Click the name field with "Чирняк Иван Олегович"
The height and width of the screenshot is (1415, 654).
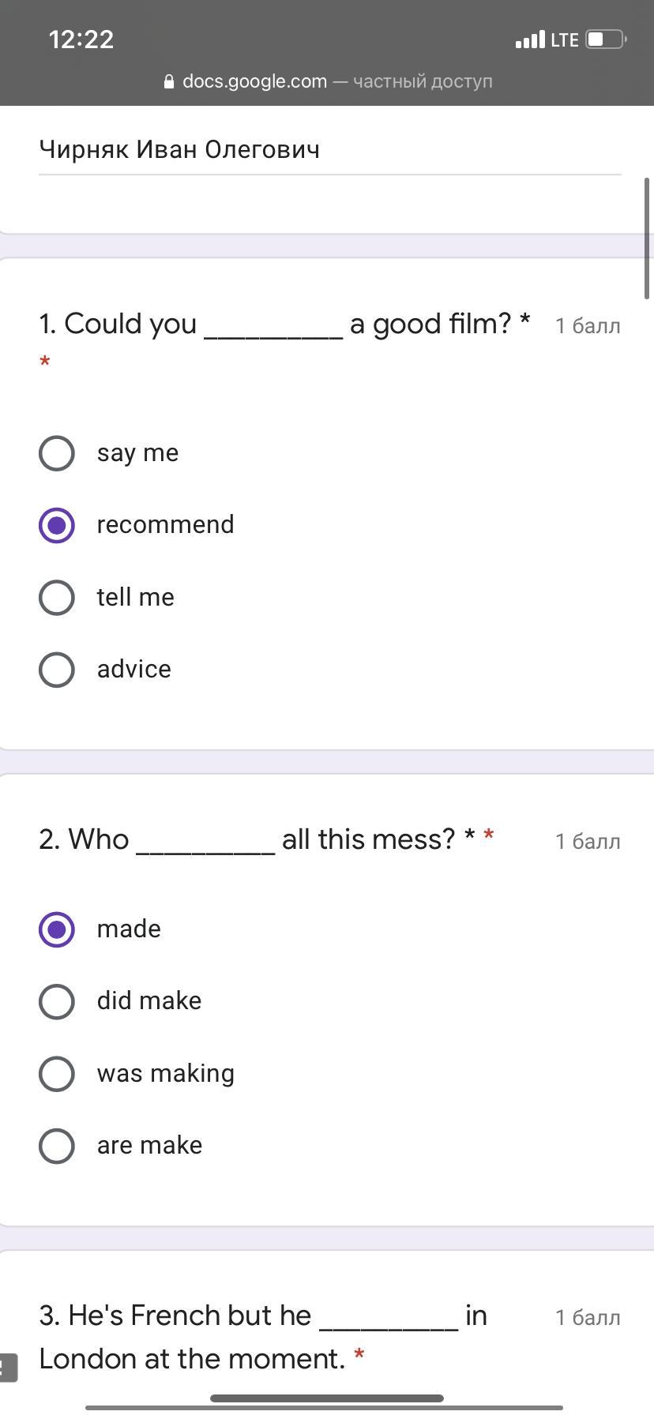(329, 150)
